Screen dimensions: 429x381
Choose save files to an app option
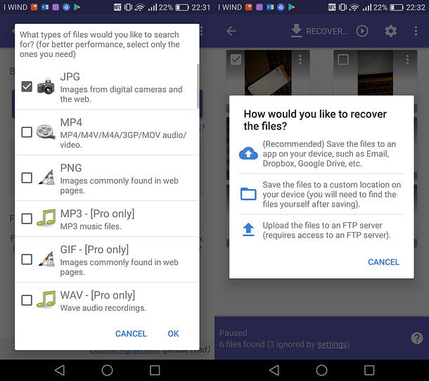click(x=321, y=153)
